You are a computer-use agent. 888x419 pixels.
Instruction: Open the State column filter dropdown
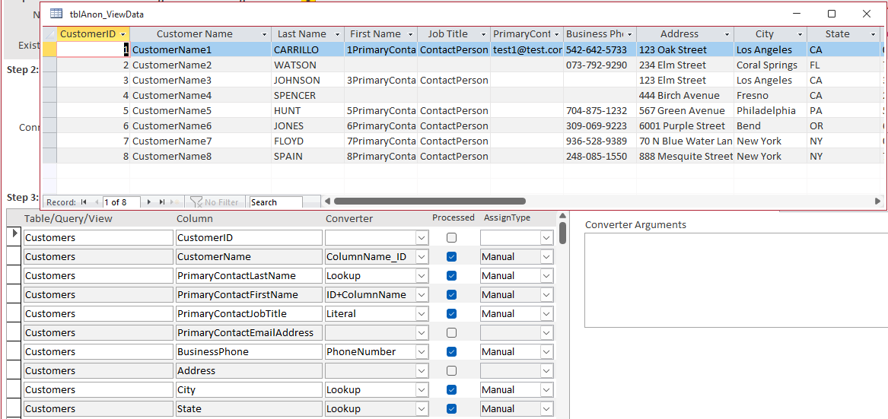point(873,34)
